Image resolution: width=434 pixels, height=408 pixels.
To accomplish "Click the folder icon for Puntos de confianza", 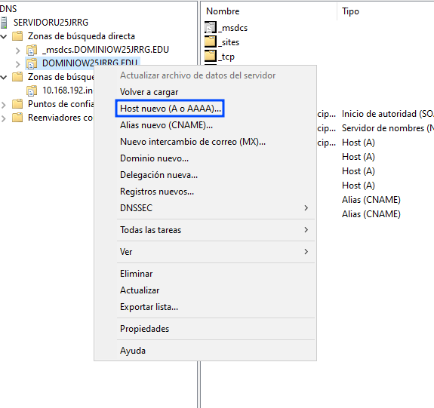I will click(x=17, y=104).
